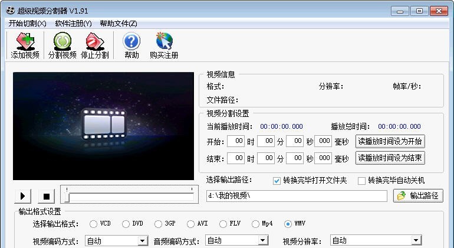Select FLV output format

pyautogui.click(x=223, y=224)
